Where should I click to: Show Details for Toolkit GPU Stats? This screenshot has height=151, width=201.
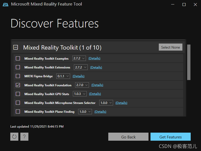click(x=95, y=94)
